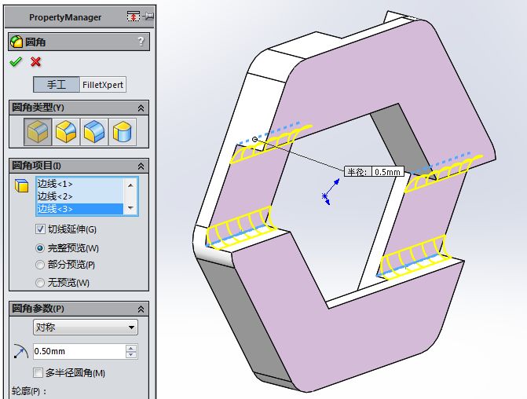Select 边线<3> in edge list

point(80,209)
